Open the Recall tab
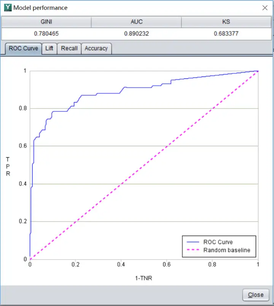The image size is (274, 306). point(69,48)
